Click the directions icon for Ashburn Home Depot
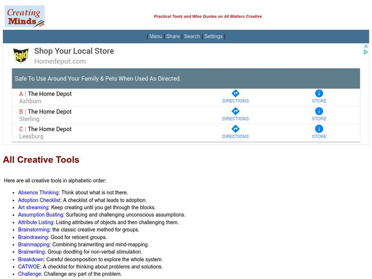The height and width of the screenshot is (279, 372). pyautogui.click(x=235, y=93)
